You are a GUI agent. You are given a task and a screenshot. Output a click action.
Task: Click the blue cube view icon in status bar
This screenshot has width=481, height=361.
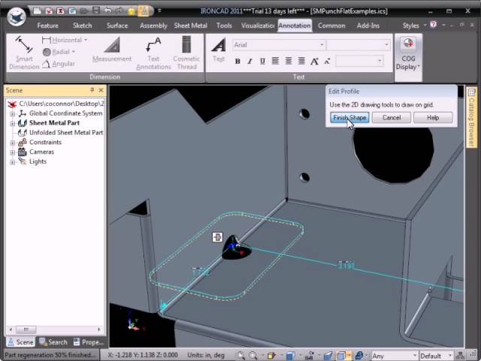[290, 356]
